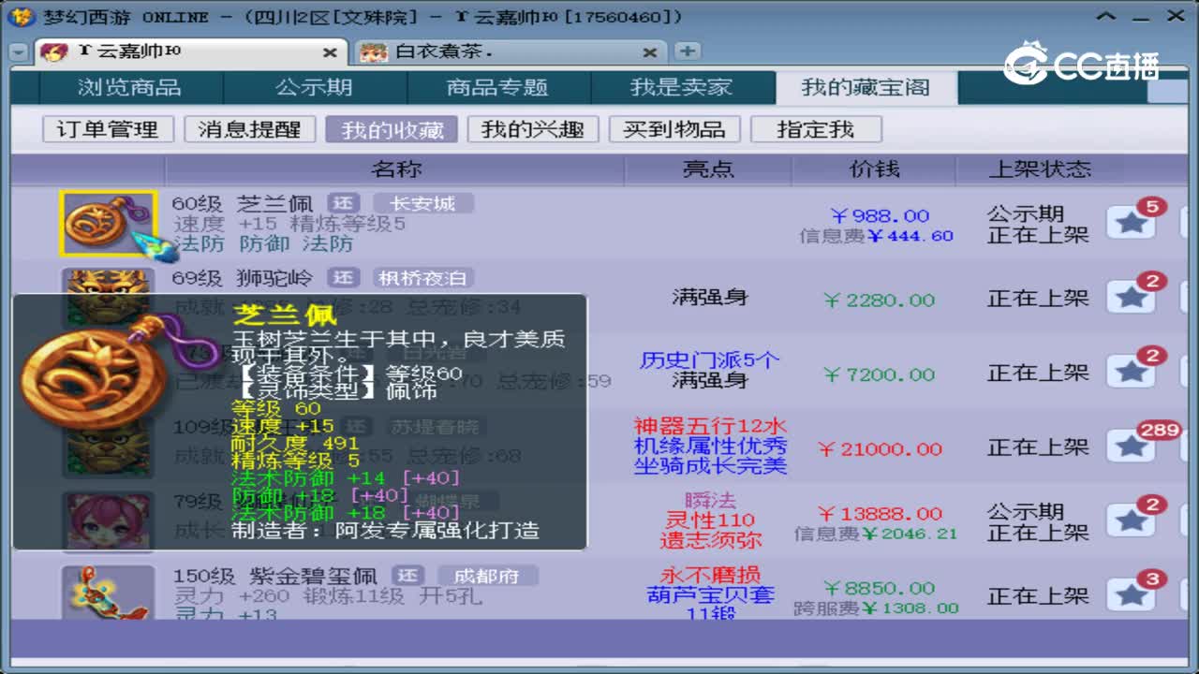
Task: Click the 订单管理 button
Action: (x=108, y=129)
